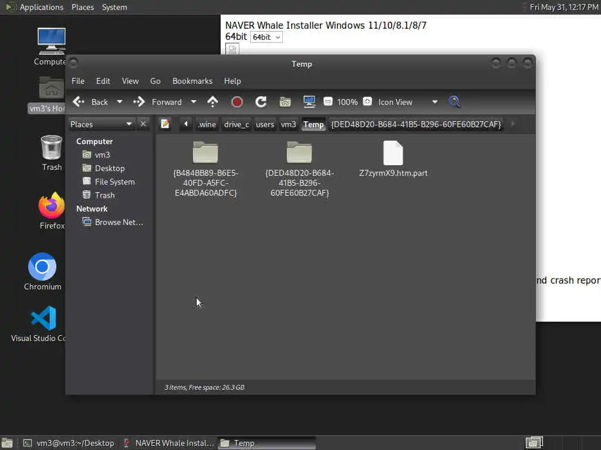This screenshot has width=601, height=450.
Task: Open the View menu
Action: tap(130, 81)
